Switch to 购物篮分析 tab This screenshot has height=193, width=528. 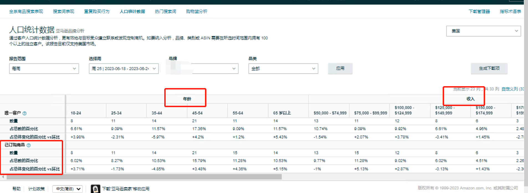197,12
